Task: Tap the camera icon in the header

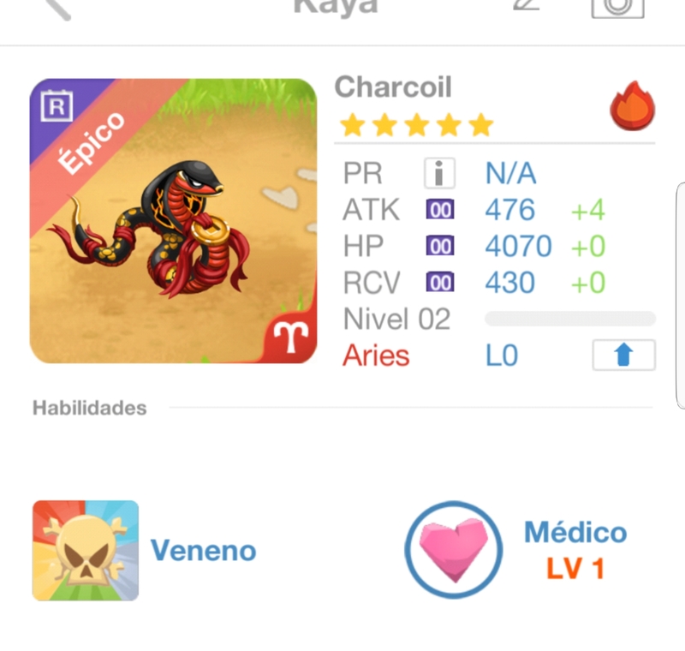Action: tap(617, 8)
